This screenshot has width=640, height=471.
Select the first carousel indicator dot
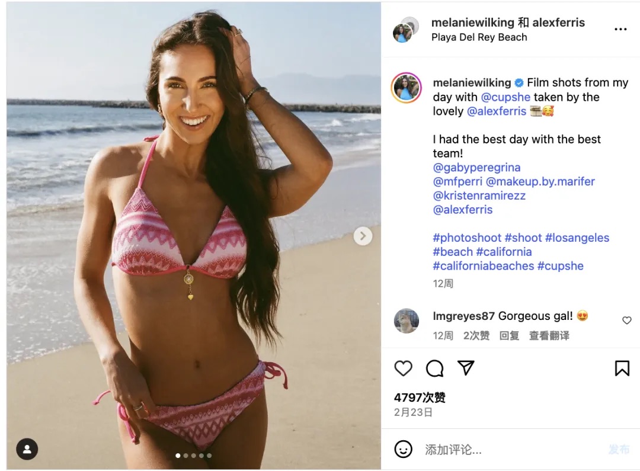[x=178, y=456]
